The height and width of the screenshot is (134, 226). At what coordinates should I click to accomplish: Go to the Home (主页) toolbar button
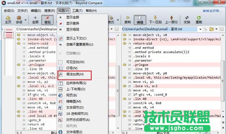pyautogui.click(x=8, y=20)
